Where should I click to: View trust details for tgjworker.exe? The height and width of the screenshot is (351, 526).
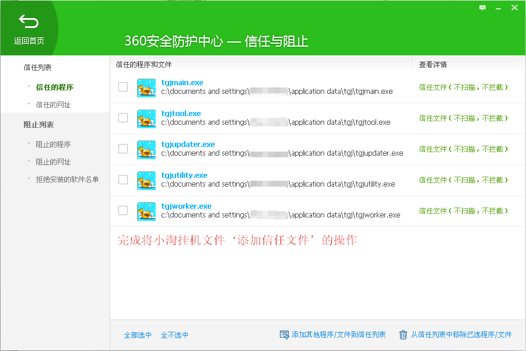pos(463,210)
